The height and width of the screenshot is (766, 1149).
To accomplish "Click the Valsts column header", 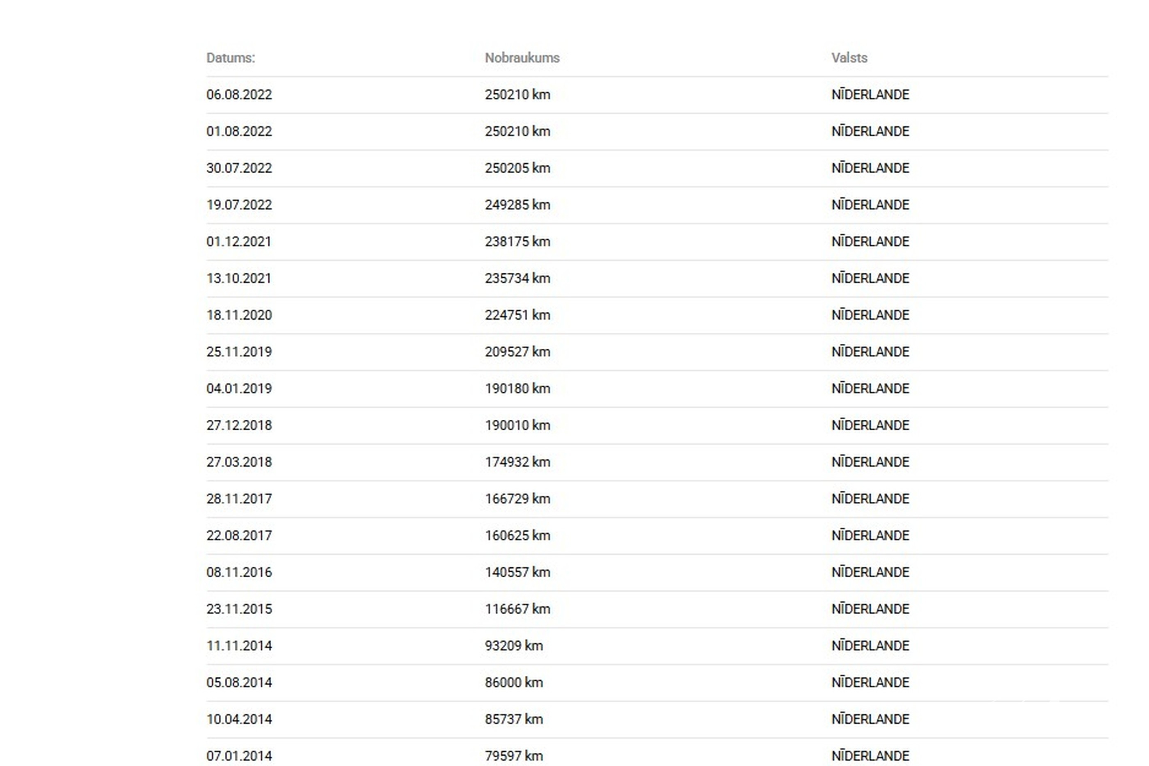I will tap(849, 58).
